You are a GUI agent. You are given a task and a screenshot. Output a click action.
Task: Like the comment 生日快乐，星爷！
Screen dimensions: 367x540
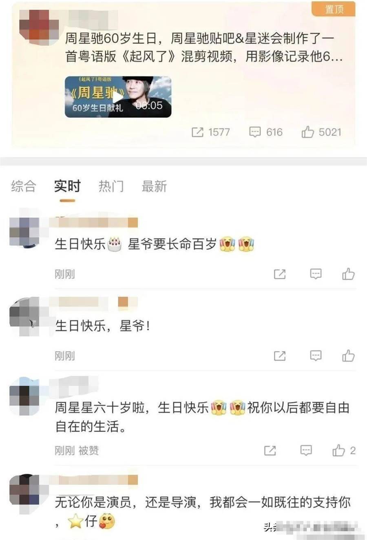coord(348,356)
